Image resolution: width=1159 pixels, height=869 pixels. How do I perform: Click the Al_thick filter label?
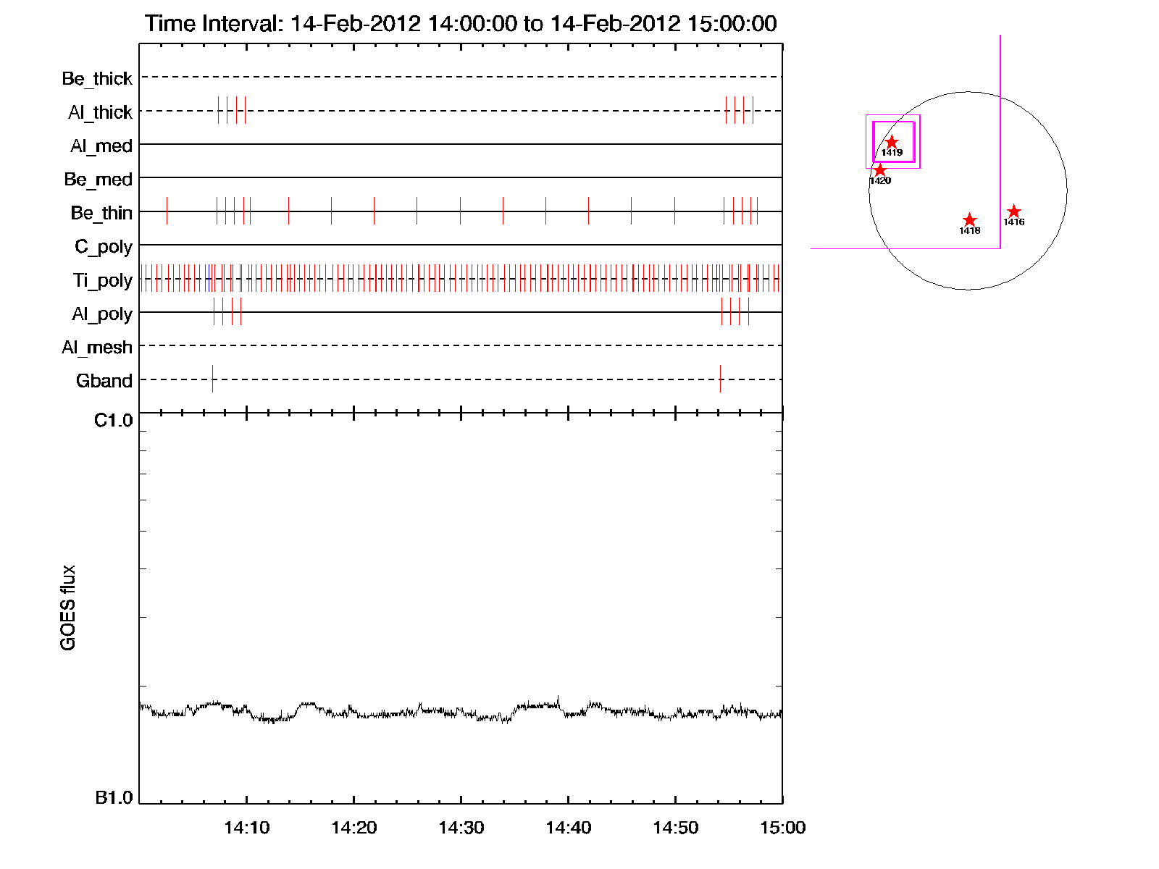point(100,112)
